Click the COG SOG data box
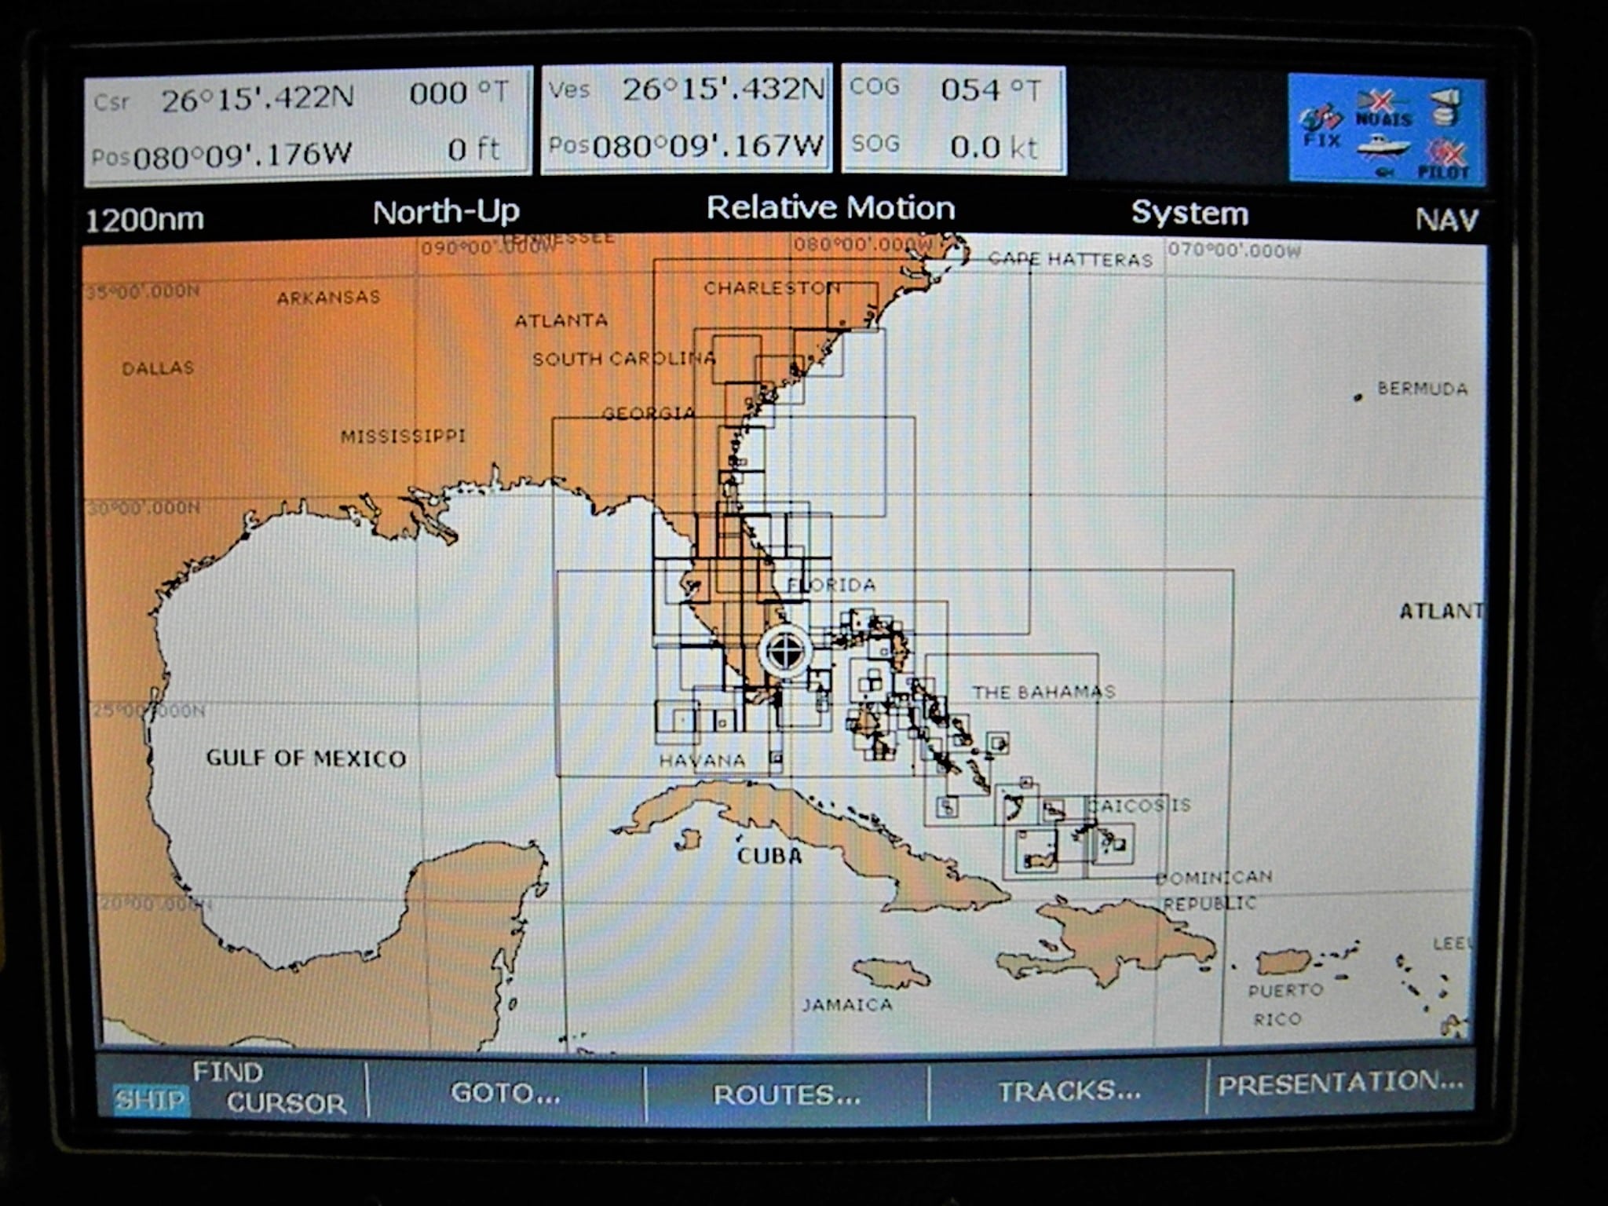Viewport: 1608px width, 1206px height. (953, 119)
